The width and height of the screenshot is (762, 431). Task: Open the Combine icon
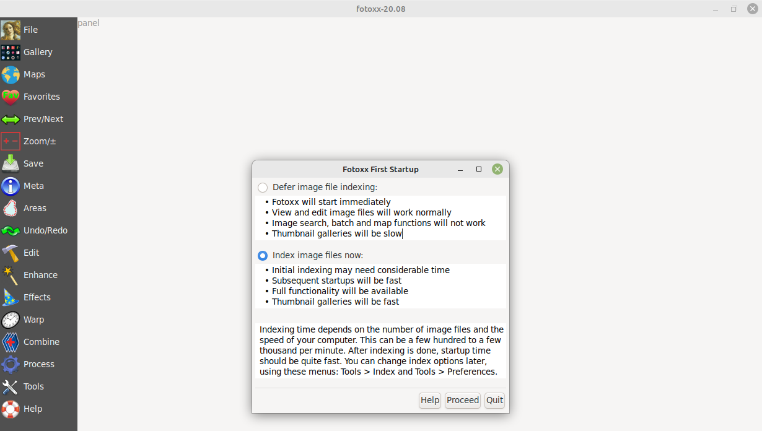pyautogui.click(x=11, y=342)
